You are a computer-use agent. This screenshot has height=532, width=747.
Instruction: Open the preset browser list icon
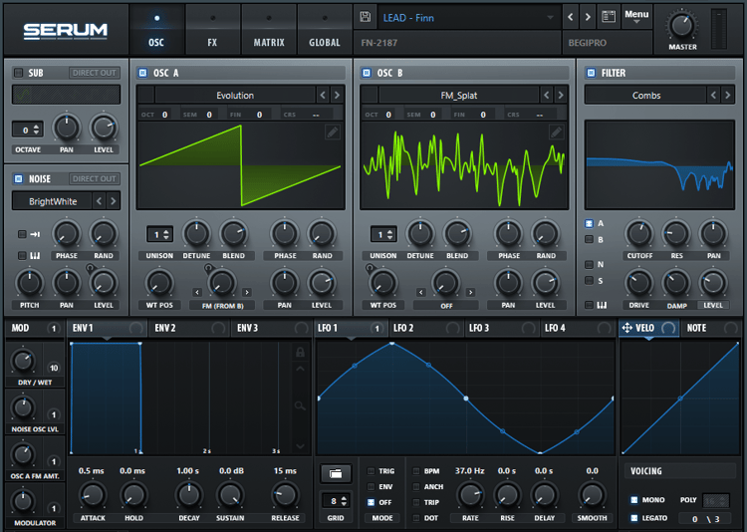[609, 17]
